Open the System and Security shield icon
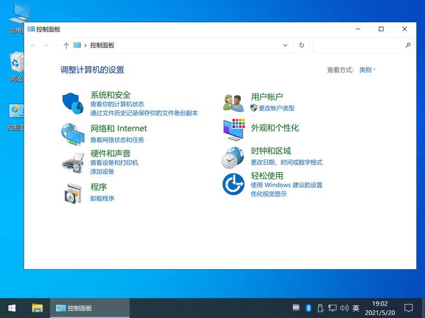 click(73, 103)
